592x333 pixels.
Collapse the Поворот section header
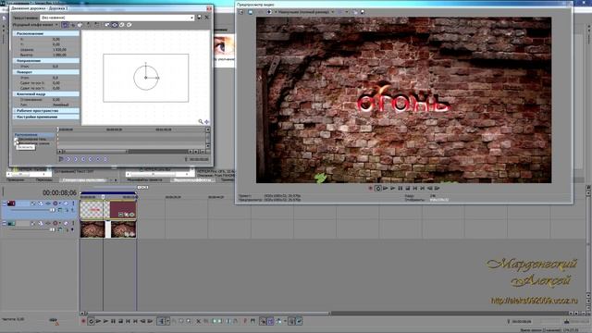tap(46, 72)
